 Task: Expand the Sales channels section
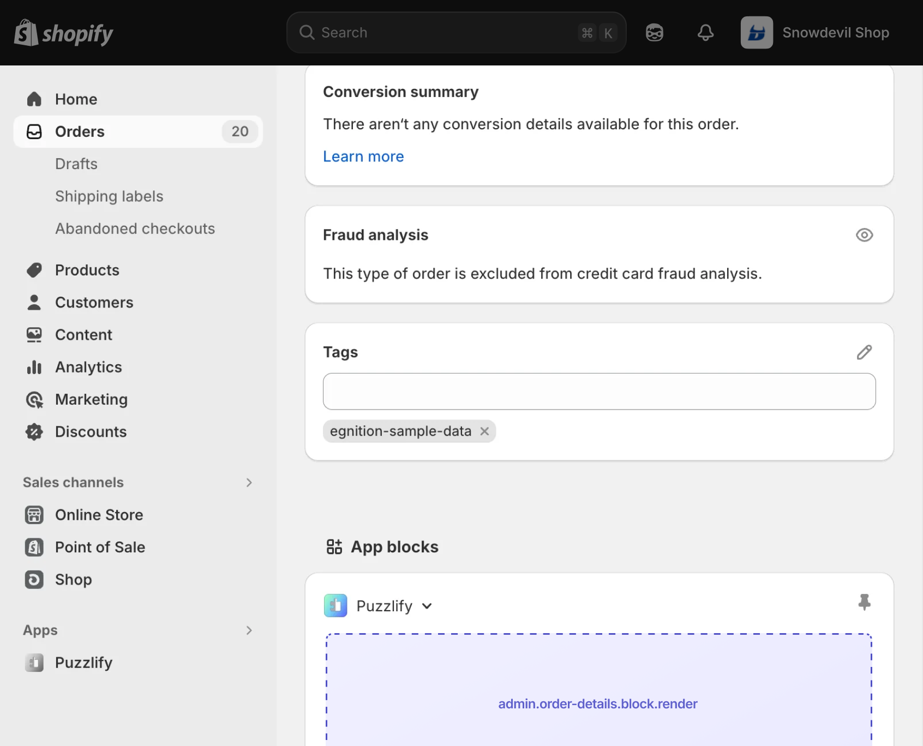[x=249, y=483]
